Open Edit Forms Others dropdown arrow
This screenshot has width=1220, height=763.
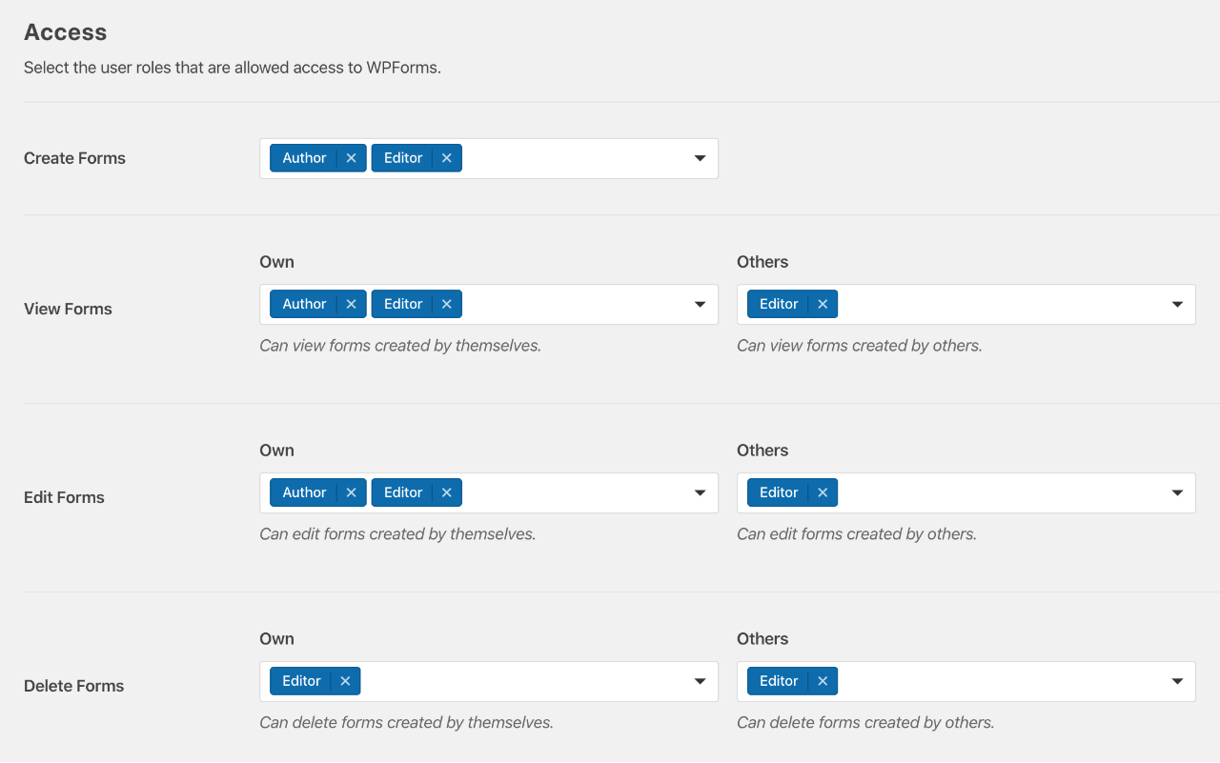coord(1177,493)
